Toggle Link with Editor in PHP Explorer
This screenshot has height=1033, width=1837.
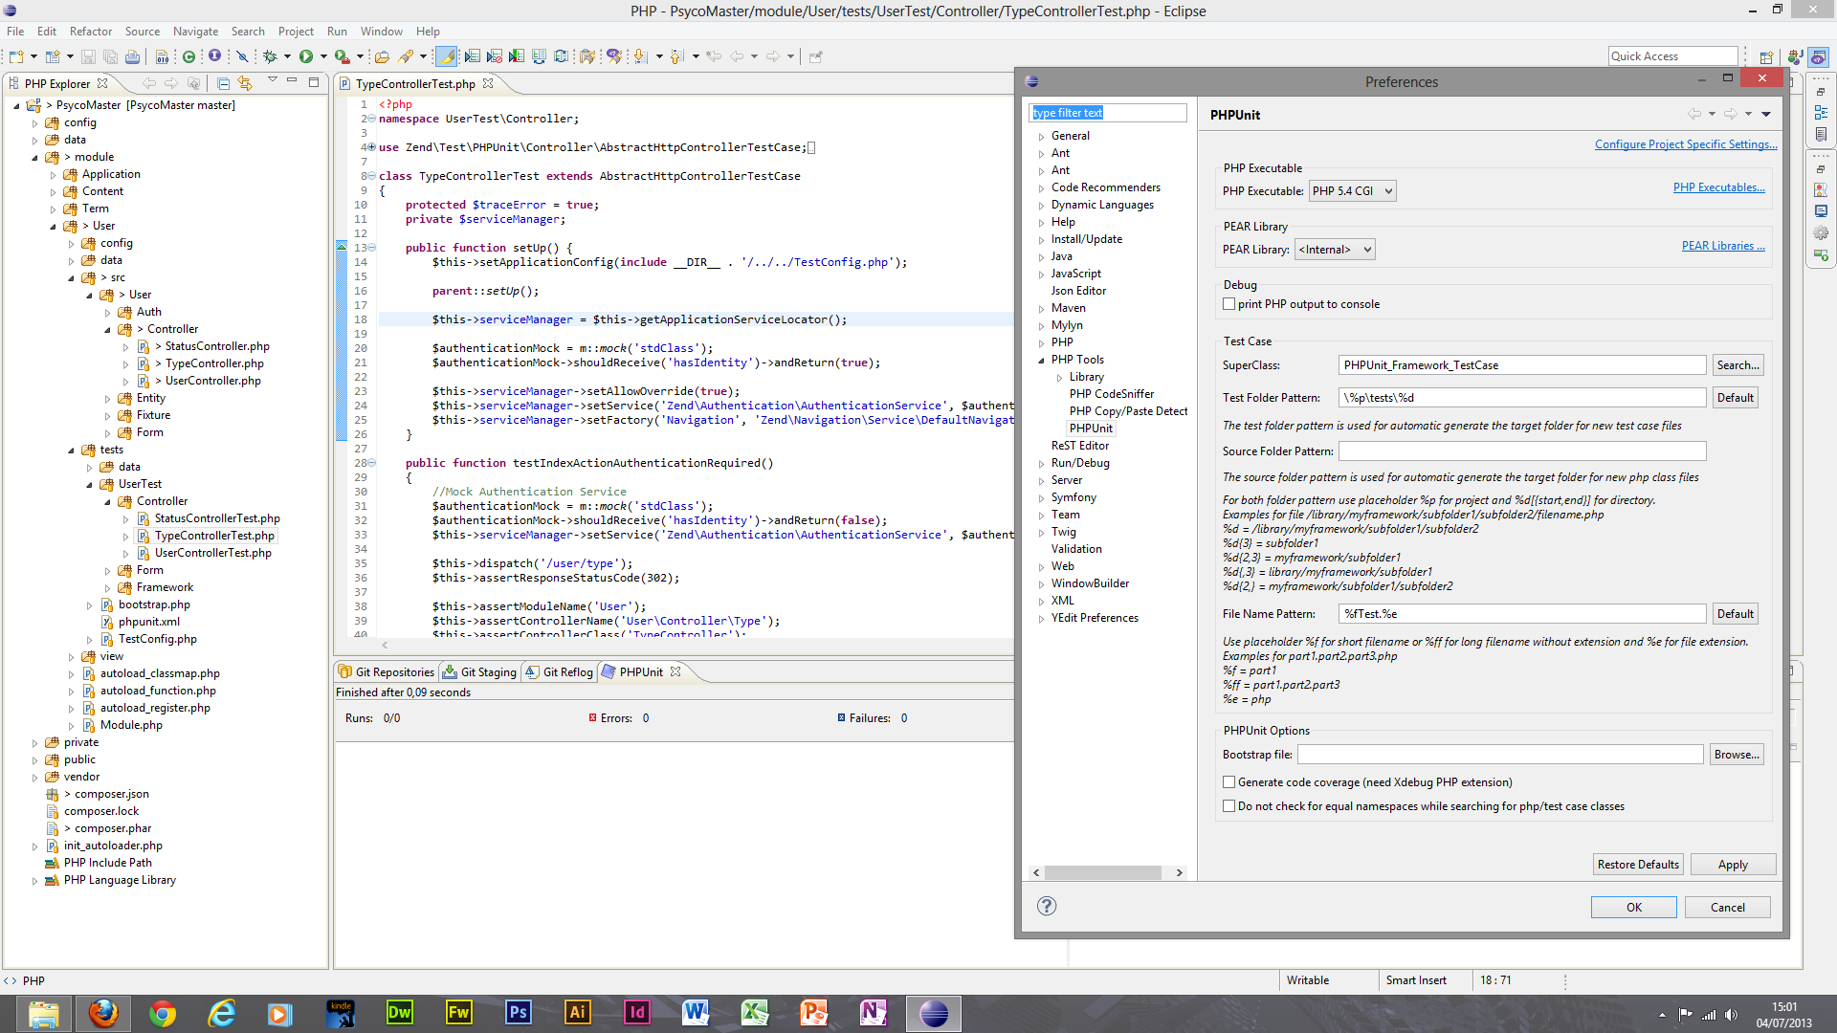[x=245, y=83]
